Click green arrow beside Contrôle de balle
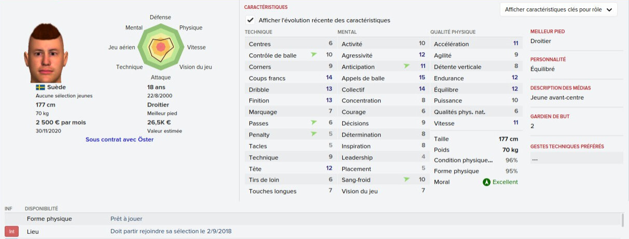Screen dimensions: 629x239 [x=313, y=55]
